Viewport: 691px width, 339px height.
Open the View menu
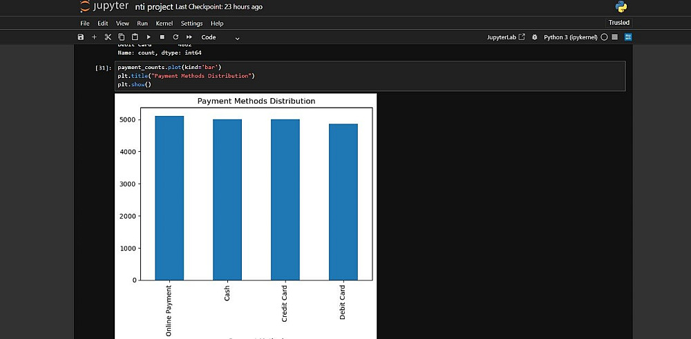click(122, 23)
